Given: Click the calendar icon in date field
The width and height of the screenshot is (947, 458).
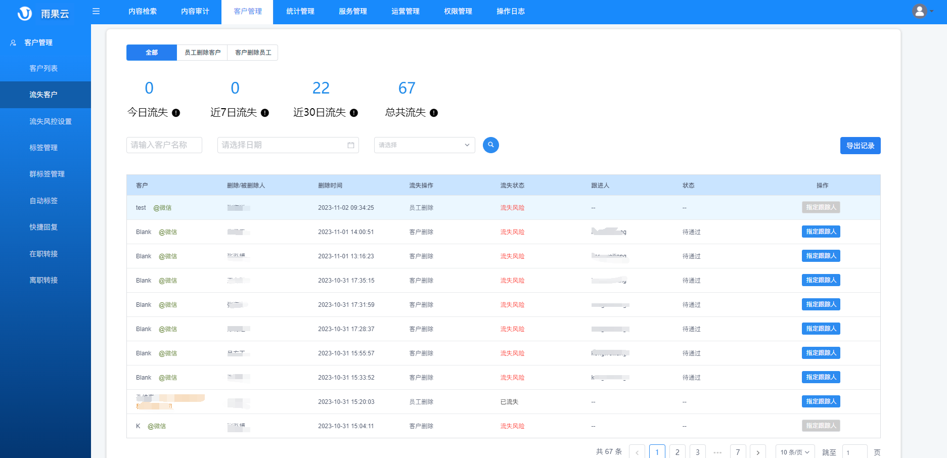Looking at the screenshot, I should pyautogui.click(x=351, y=145).
